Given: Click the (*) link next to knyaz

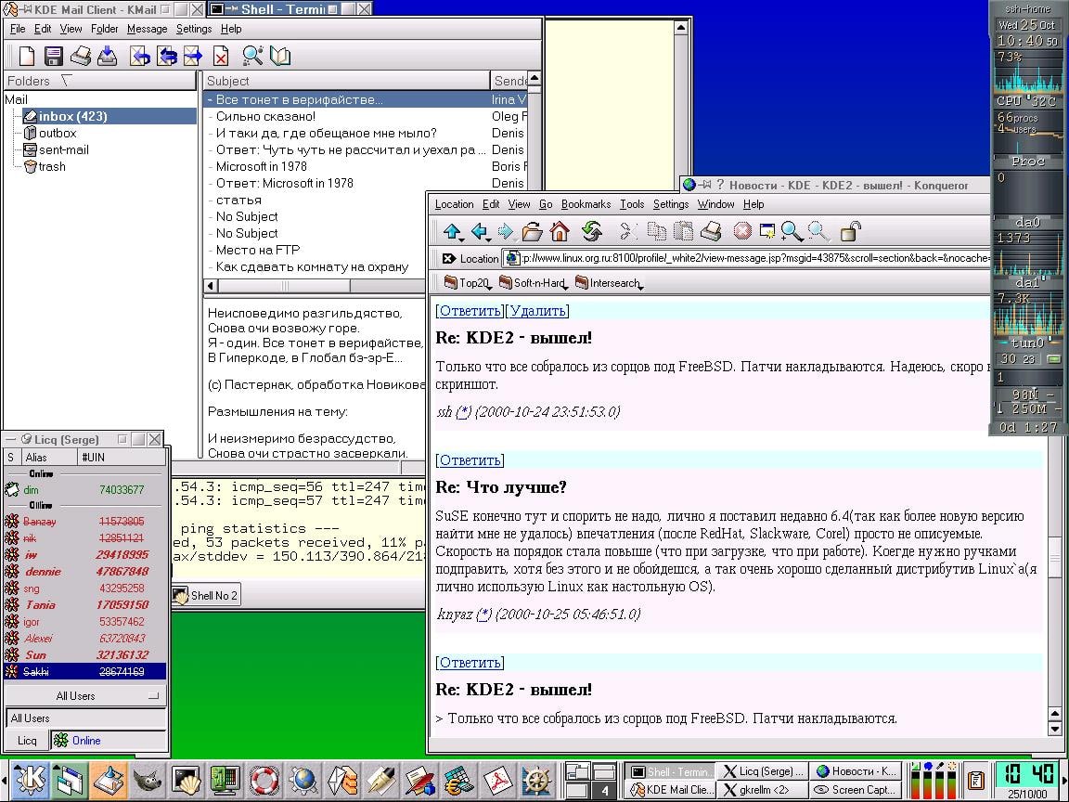Looking at the screenshot, I should click(483, 614).
